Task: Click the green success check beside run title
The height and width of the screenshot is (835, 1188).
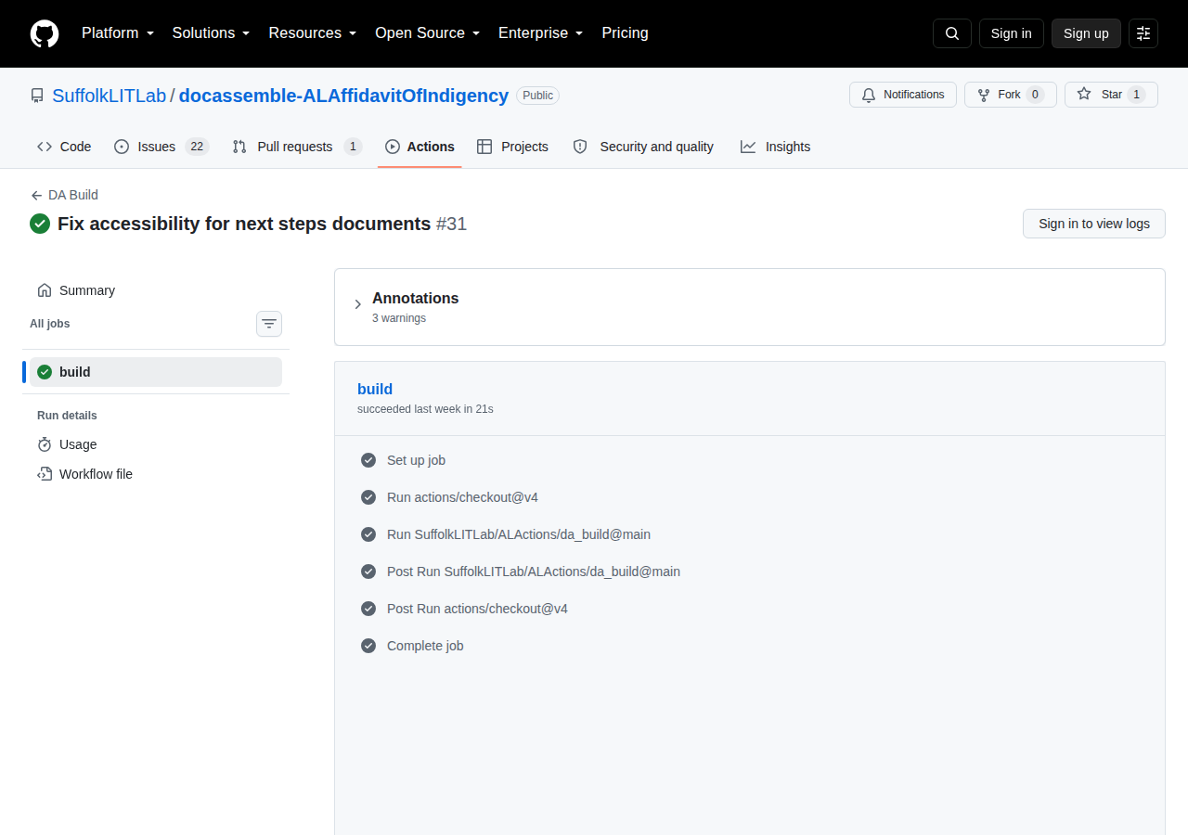Action: (40, 224)
